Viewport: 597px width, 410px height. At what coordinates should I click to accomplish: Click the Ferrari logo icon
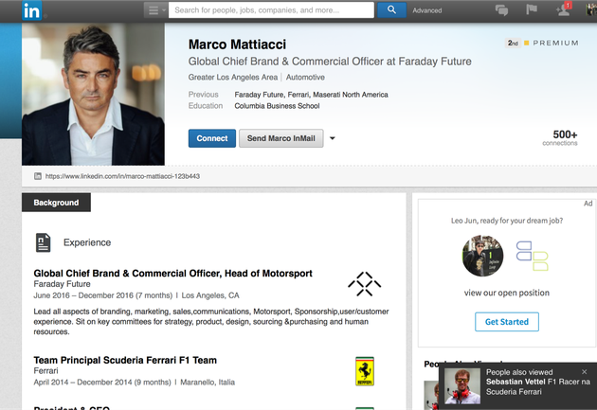[364, 370]
